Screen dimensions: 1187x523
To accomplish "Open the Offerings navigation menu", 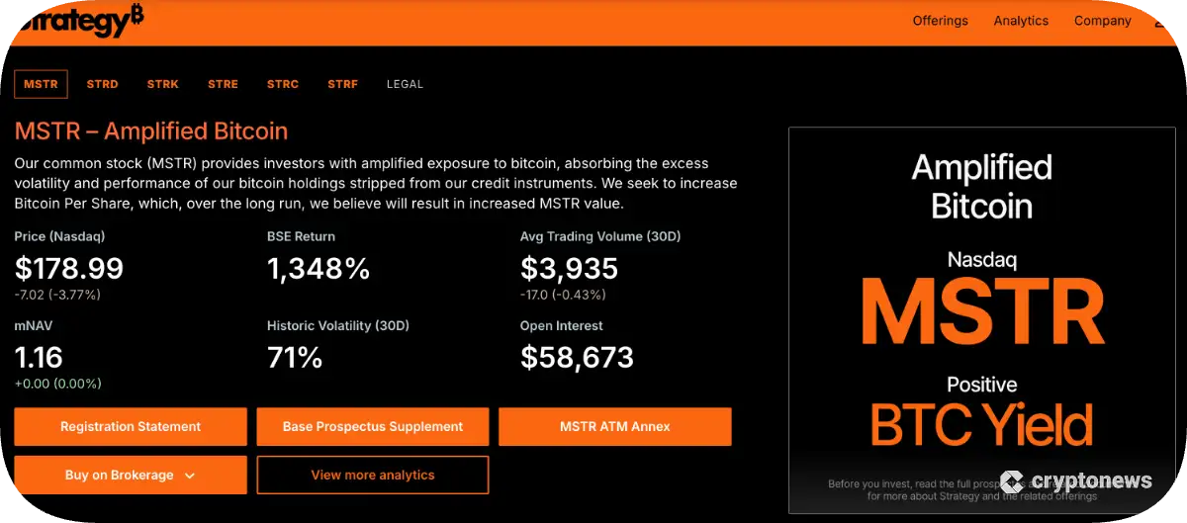I will [940, 21].
